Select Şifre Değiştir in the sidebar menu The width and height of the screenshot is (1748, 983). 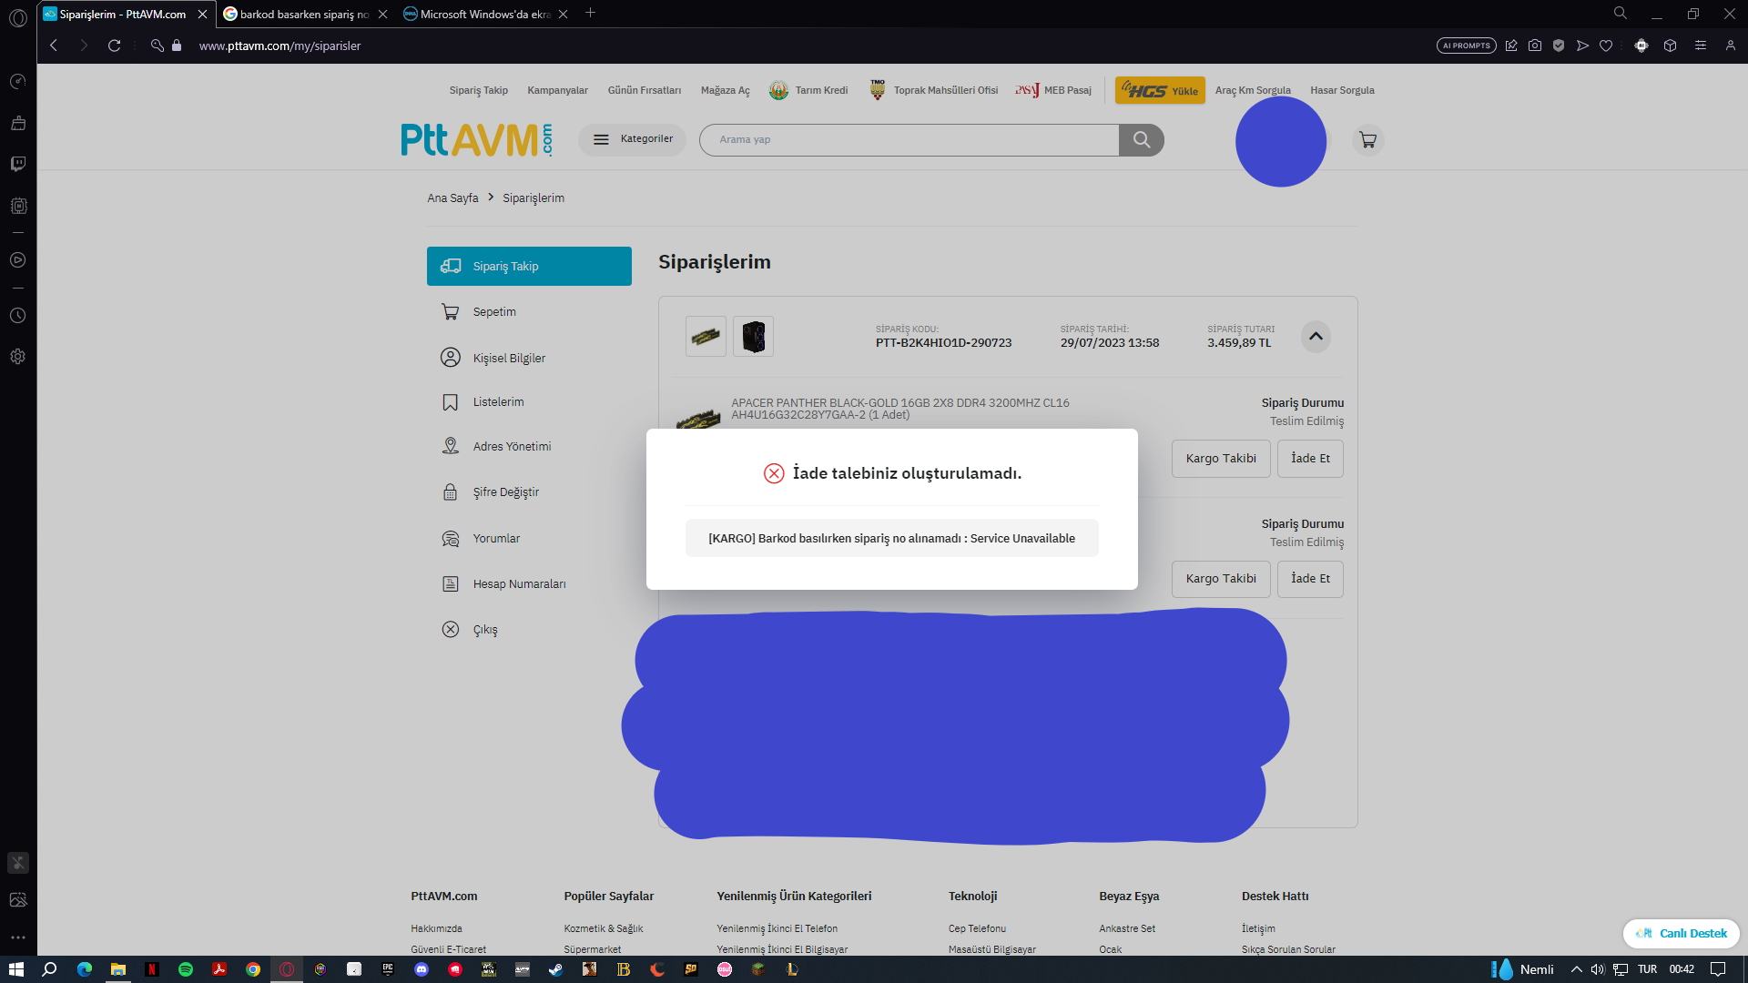pyautogui.click(x=505, y=492)
